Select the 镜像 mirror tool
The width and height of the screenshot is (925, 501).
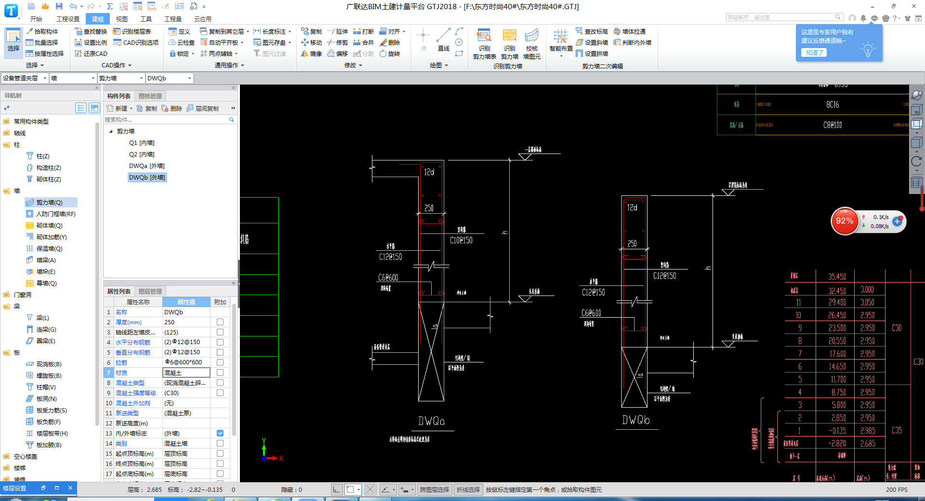(312, 53)
